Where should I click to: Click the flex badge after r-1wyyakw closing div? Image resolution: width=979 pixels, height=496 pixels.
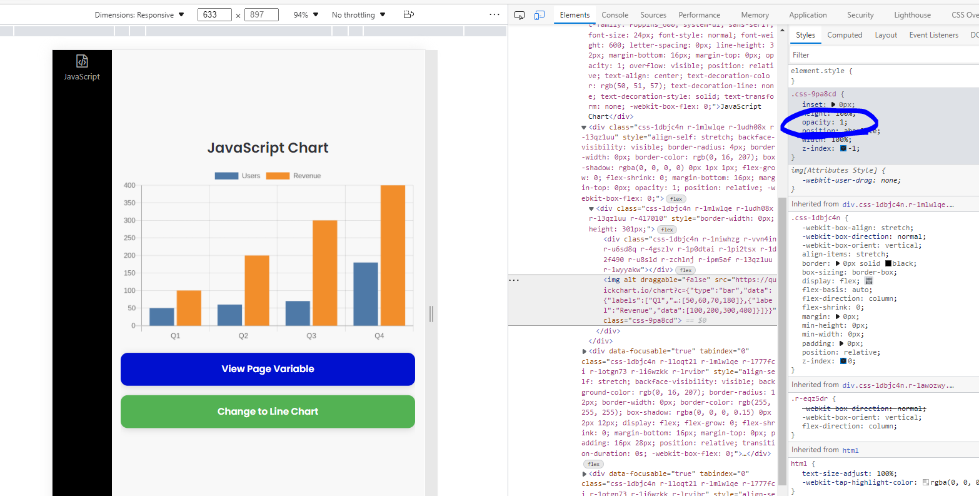click(685, 270)
